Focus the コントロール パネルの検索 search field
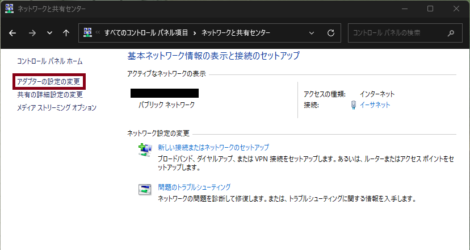The width and height of the screenshot is (470, 250). tap(397, 33)
